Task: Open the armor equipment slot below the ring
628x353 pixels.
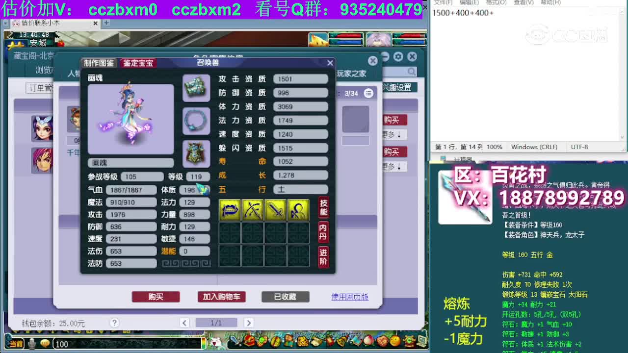Action: [x=196, y=153]
